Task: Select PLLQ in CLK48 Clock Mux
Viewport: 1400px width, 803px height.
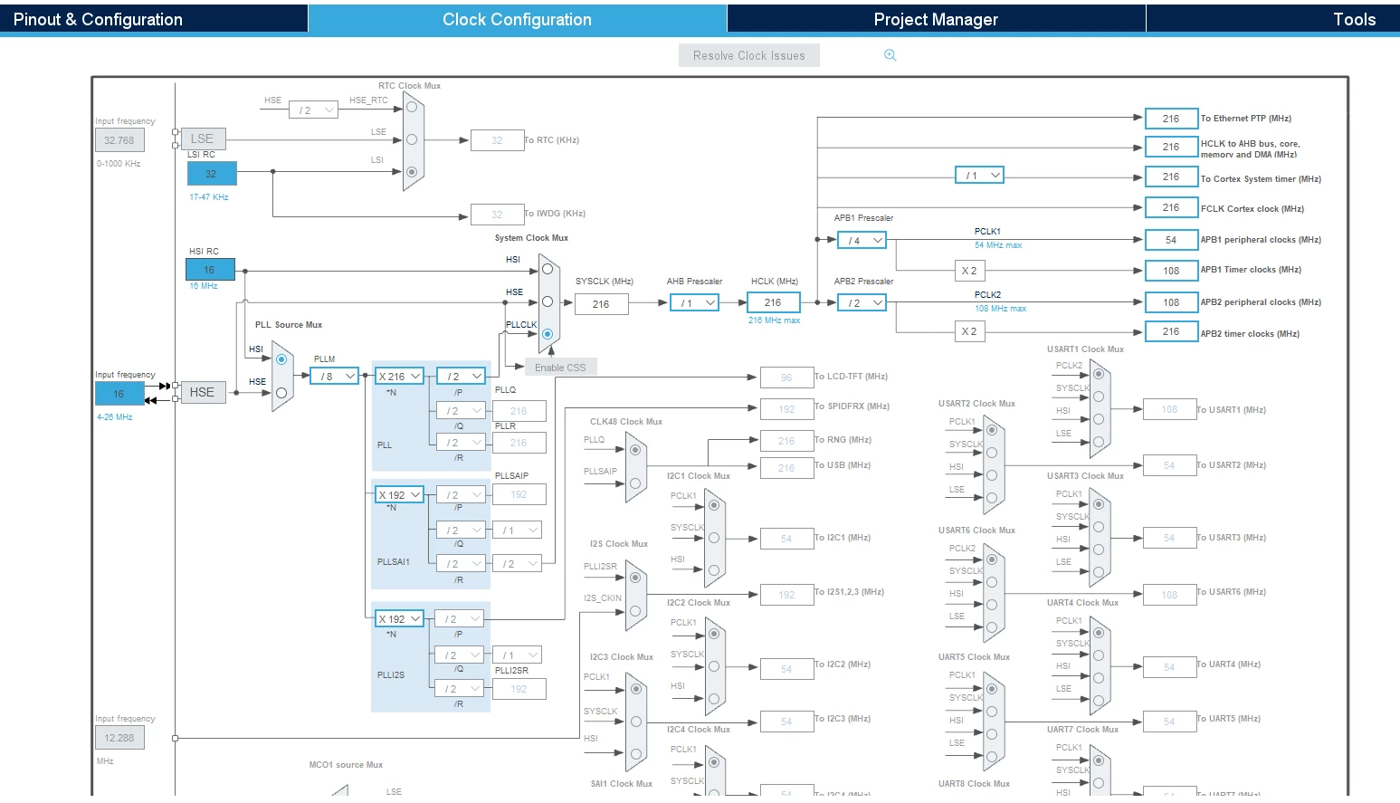Action: click(635, 450)
